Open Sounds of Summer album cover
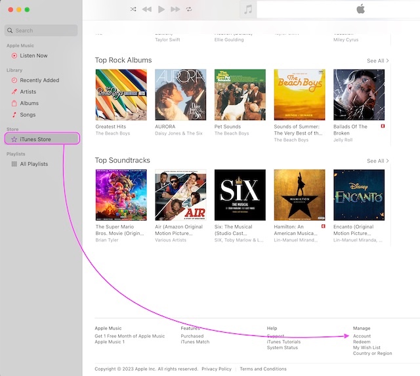This screenshot has width=420, height=376. click(299, 94)
